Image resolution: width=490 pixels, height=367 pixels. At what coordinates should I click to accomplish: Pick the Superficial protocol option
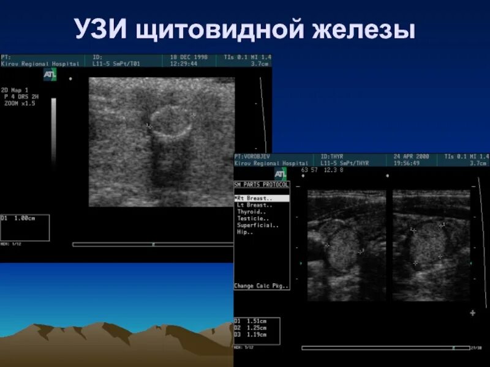click(x=257, y=225)
